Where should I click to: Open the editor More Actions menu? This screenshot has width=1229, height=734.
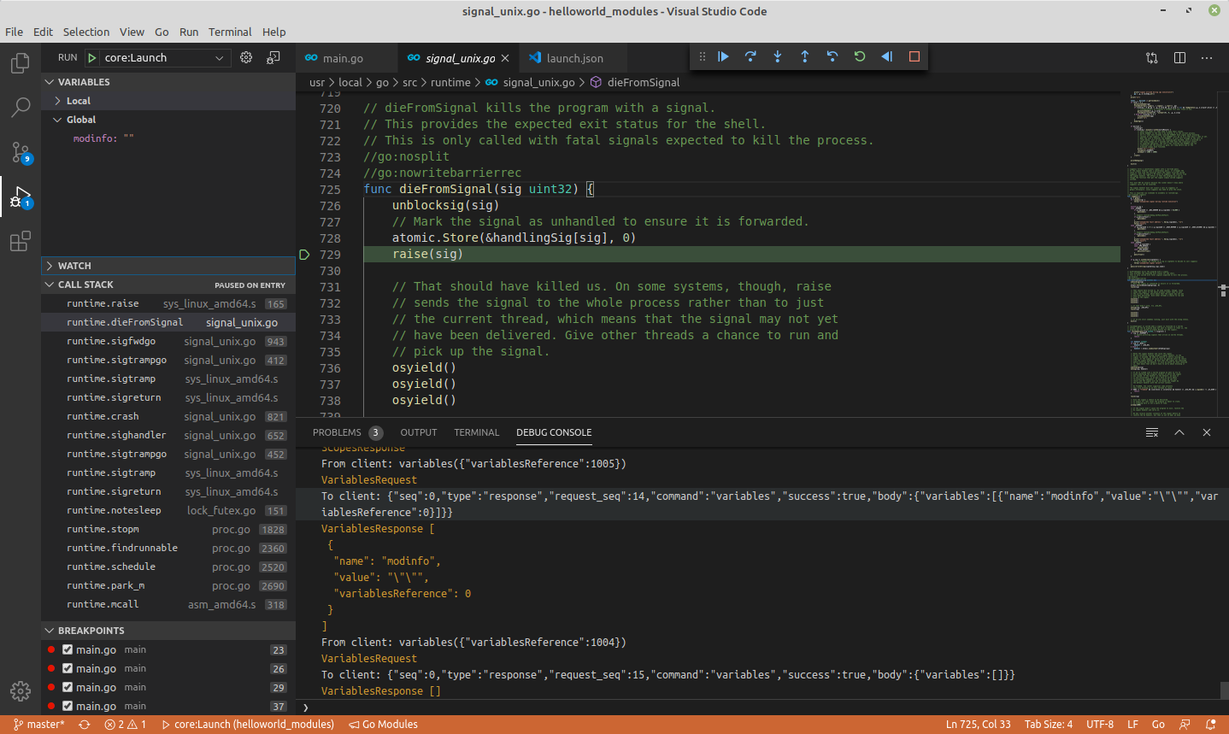click(1207, 58)
